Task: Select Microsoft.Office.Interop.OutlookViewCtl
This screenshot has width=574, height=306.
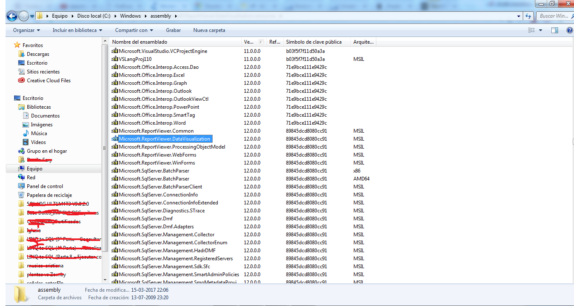Action: pyautogui.click(x=164, y=99)
